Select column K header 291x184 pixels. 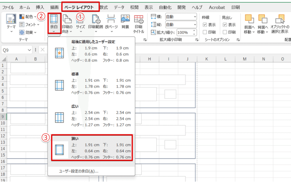pos(206,59)
